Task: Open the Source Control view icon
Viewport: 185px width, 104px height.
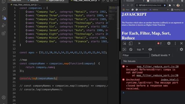Action: 4,17
